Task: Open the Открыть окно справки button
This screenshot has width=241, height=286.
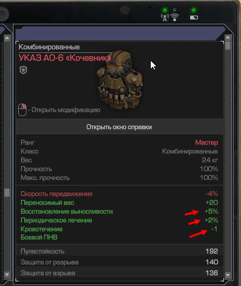Action: click(120, 126)
